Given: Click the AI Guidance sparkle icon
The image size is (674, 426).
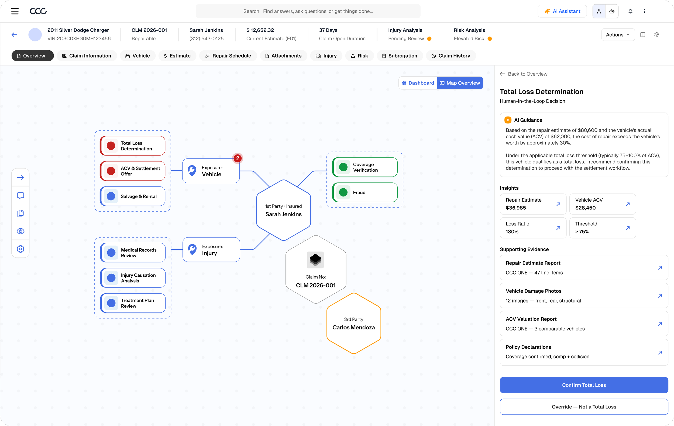Looking at the screenshot, I should click(x=508, y=120).
